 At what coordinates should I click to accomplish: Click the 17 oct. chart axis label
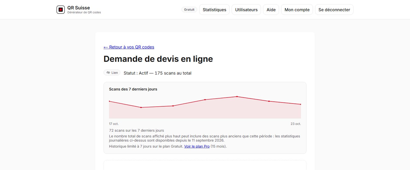tap(114, 124)
